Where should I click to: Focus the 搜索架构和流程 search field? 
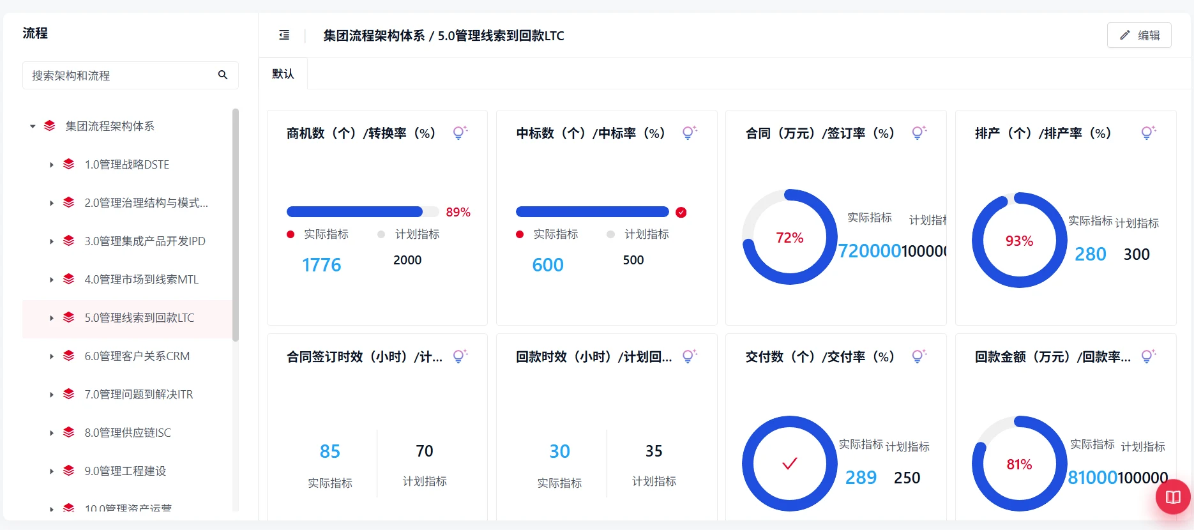(x=130, y=75)
